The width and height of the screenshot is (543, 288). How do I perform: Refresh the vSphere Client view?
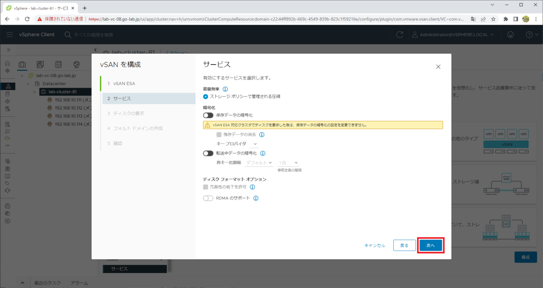pyautogui.click(x=400, y=35)
